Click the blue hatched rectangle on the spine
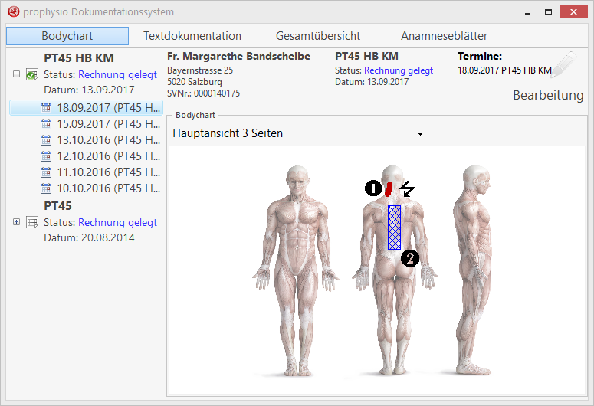 [394, 227]
